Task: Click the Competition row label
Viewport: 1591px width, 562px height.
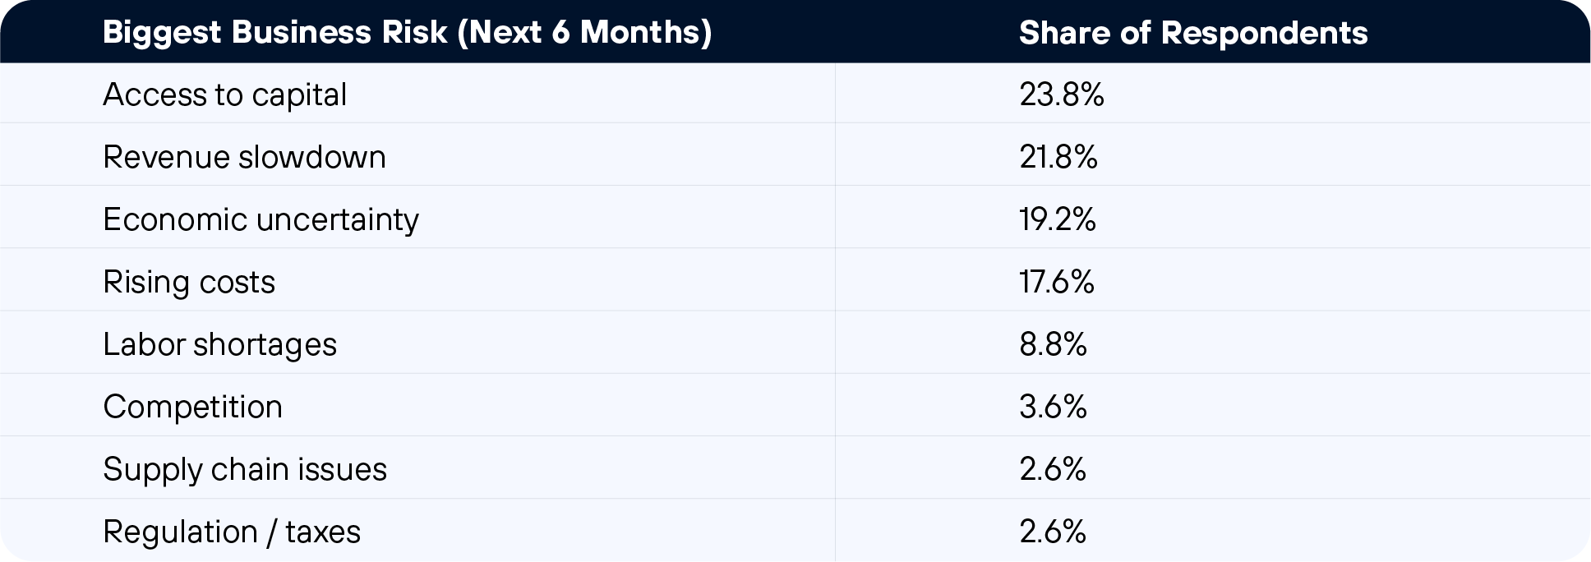Action: point(192,407)
